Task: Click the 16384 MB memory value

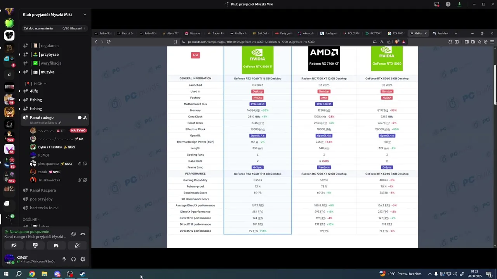Action: (x=253, y=110)
